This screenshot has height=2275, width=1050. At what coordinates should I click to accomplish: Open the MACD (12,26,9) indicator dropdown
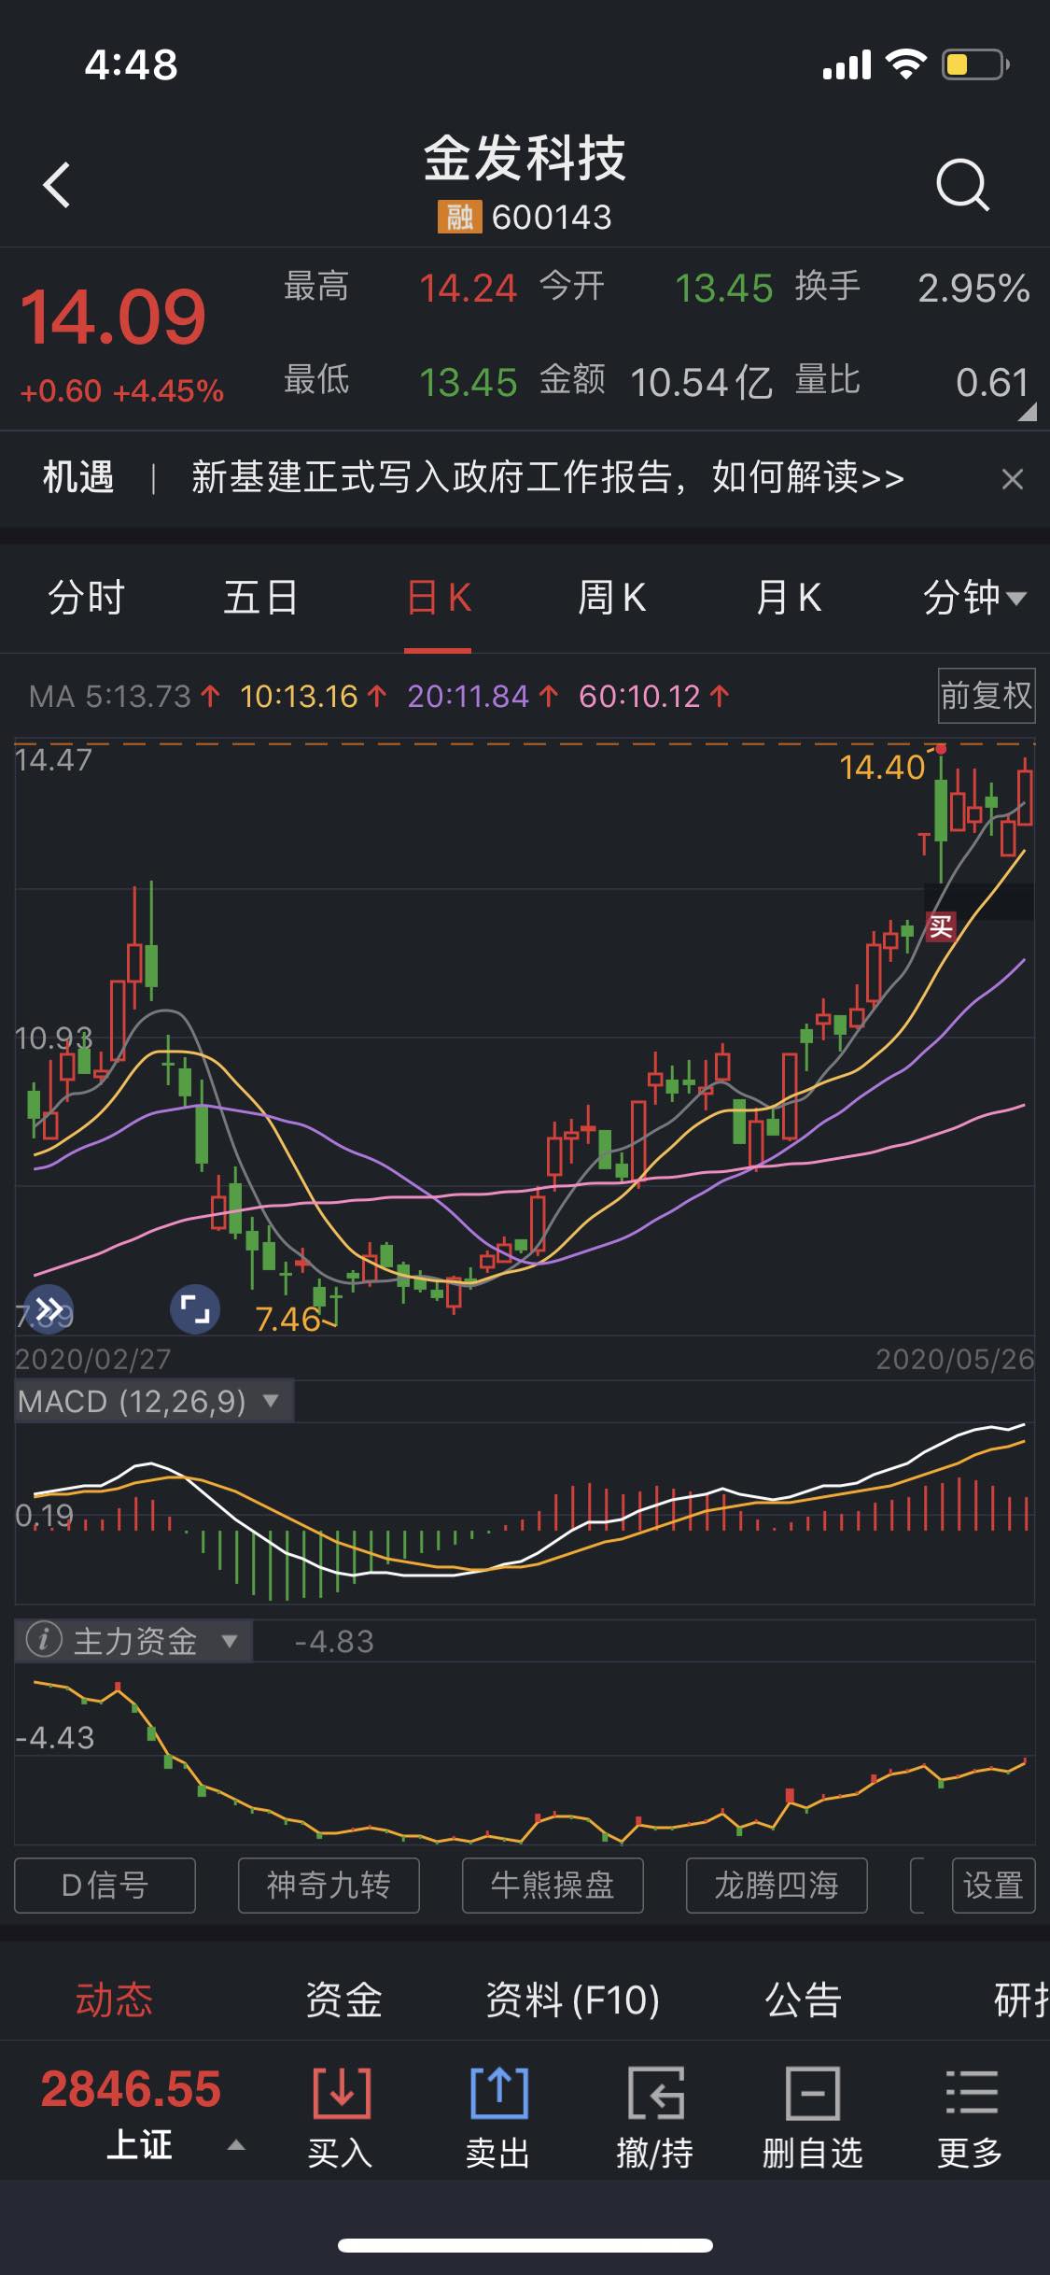pos(154,1401)
